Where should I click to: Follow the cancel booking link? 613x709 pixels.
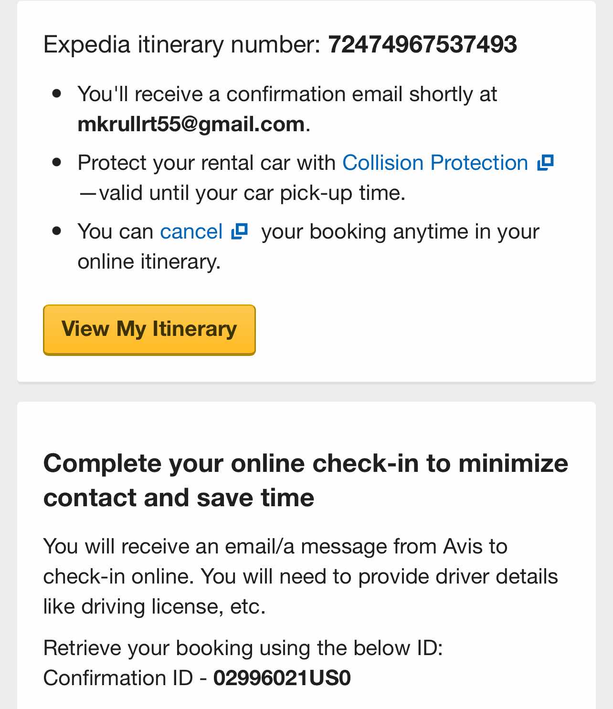click(x=191, y=232)
